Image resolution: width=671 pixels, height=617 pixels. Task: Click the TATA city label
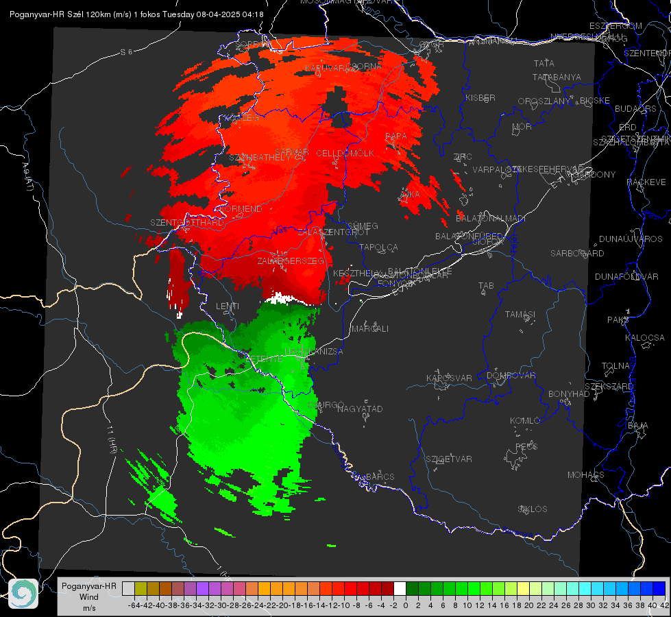(x=544, y=63)
